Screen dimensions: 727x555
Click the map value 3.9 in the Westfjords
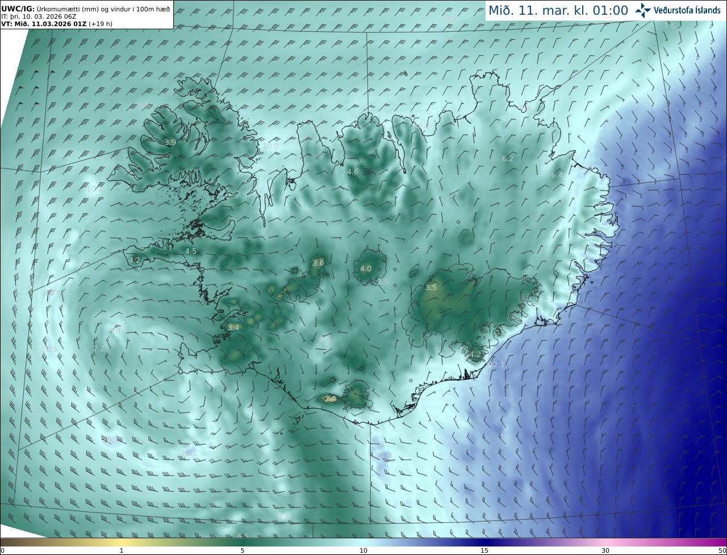click(x=170, y=142)
